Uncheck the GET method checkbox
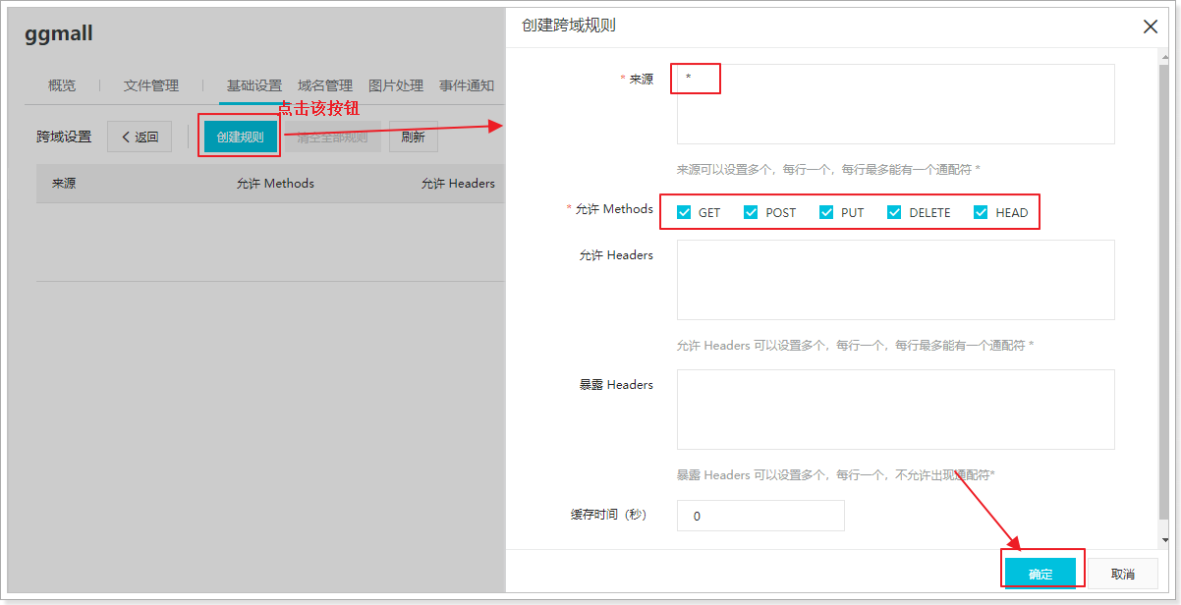 [x=685, y=212]
